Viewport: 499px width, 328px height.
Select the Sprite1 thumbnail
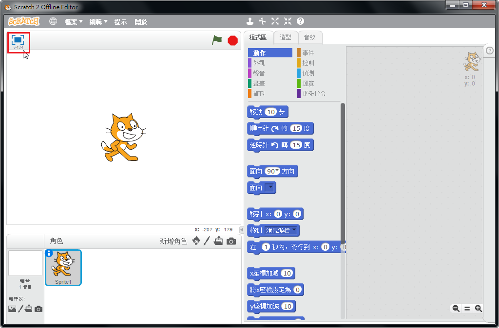(63, 268)
